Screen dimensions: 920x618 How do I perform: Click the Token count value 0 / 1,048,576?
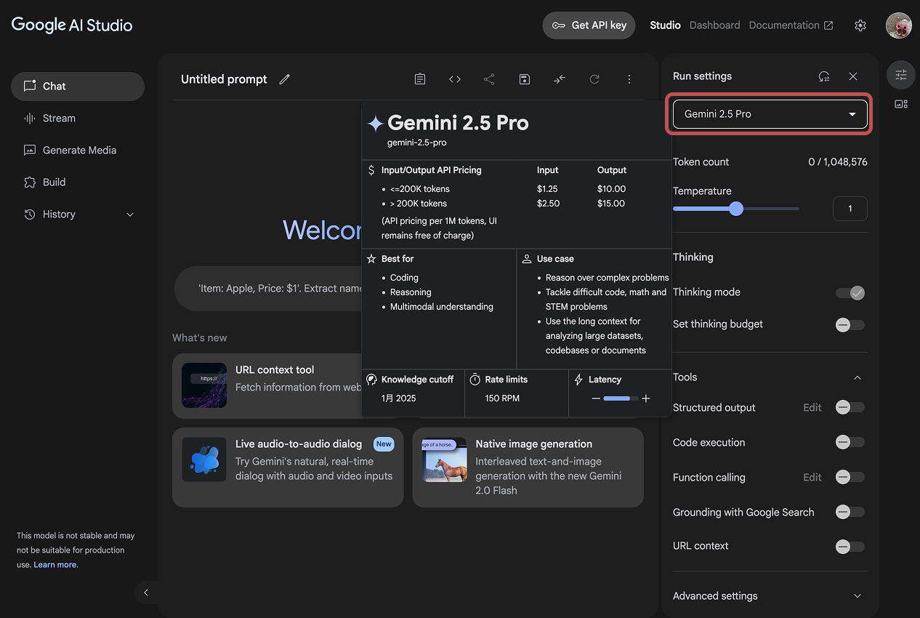(x=838, y=162)
